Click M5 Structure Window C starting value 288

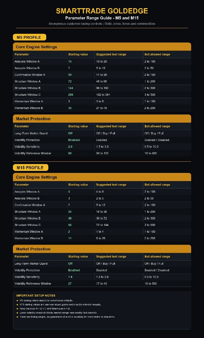pyautogui.click(x=71, y=95)
